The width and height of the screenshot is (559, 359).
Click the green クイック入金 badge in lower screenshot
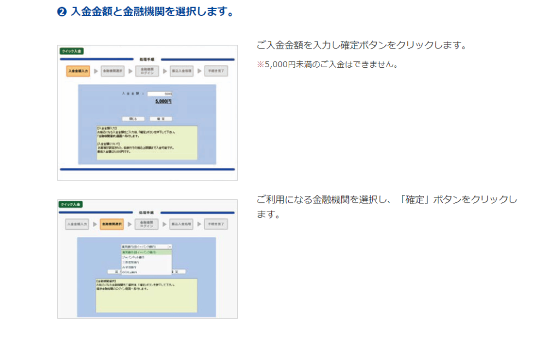pyautogui.click(x=70, y=205)
